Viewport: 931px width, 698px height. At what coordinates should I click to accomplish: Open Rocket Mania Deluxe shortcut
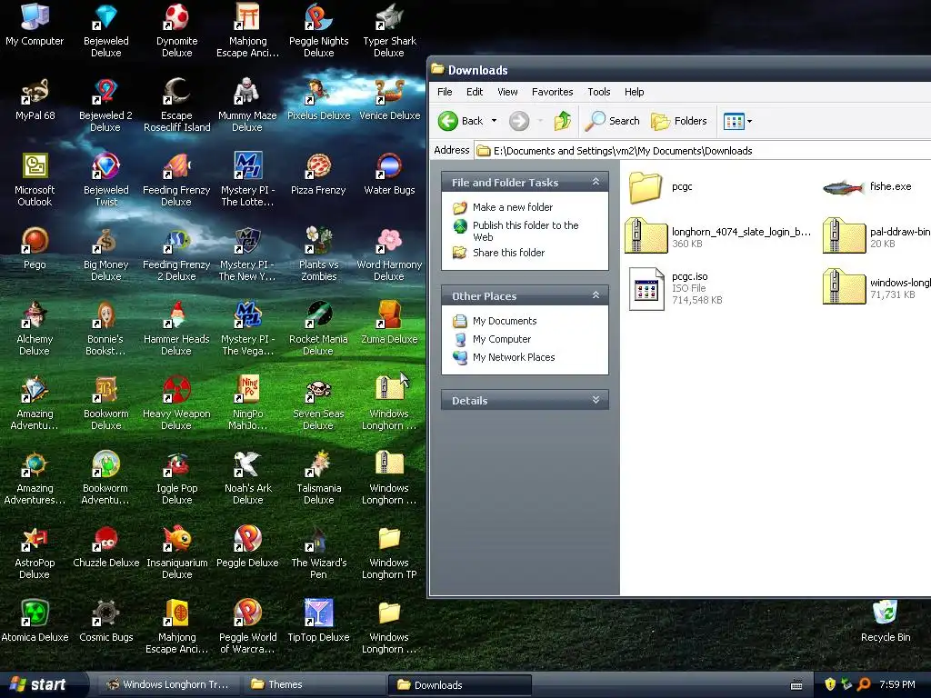[319, 328]
